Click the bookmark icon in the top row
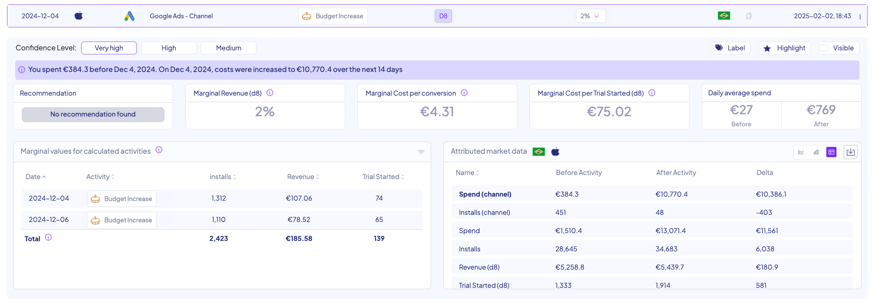Viewport: 874px width, 299px height. point(749,16)
